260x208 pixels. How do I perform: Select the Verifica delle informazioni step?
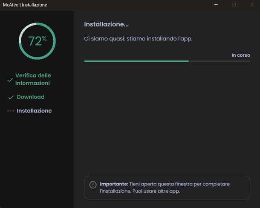(33, 79)
